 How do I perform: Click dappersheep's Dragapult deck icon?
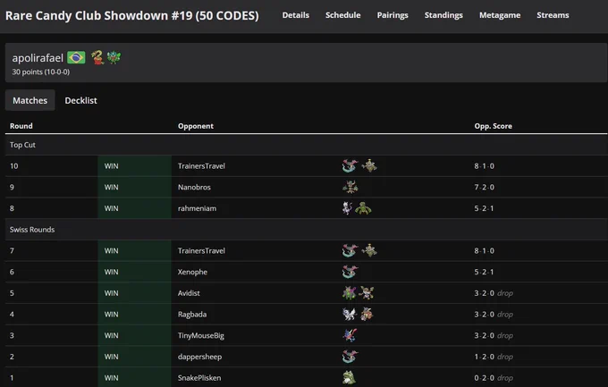point(350,357)
